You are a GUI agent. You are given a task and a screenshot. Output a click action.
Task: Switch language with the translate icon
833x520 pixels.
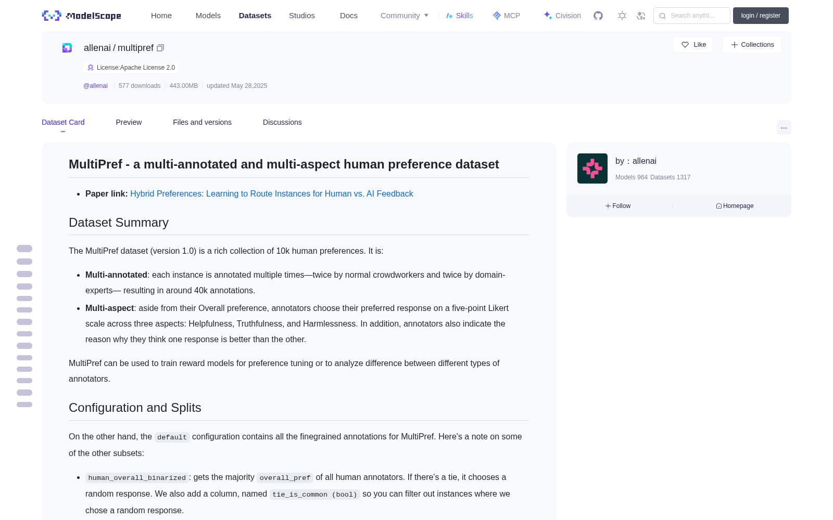point(641,16)
